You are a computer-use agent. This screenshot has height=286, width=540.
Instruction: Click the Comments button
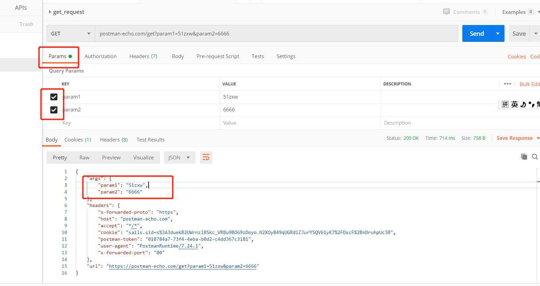[465, 12]
